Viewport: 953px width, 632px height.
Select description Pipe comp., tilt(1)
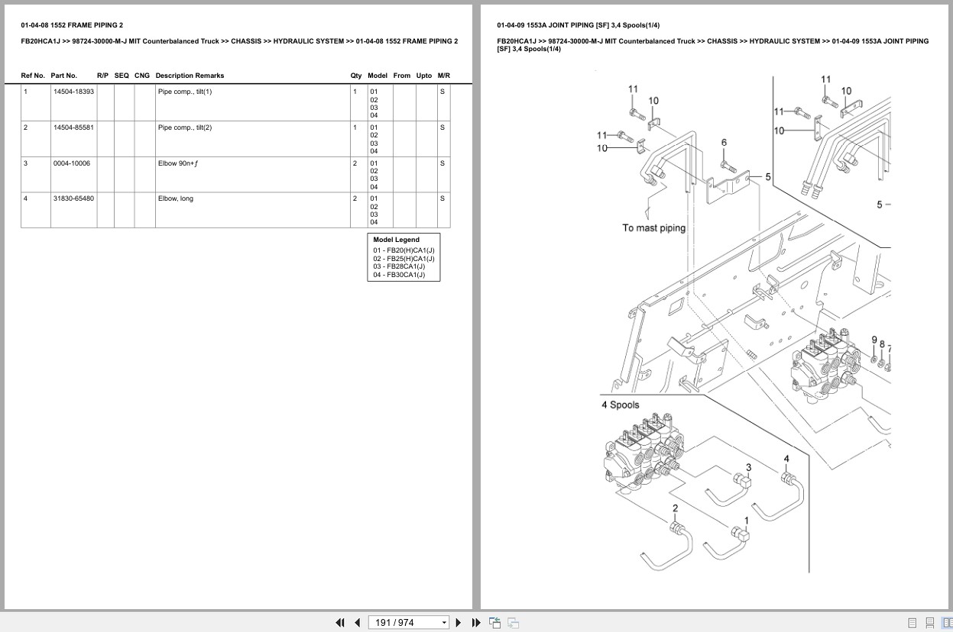pos(185,92)
